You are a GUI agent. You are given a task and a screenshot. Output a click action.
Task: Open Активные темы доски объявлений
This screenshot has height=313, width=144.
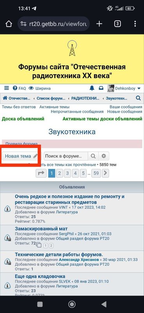(102, 119)
